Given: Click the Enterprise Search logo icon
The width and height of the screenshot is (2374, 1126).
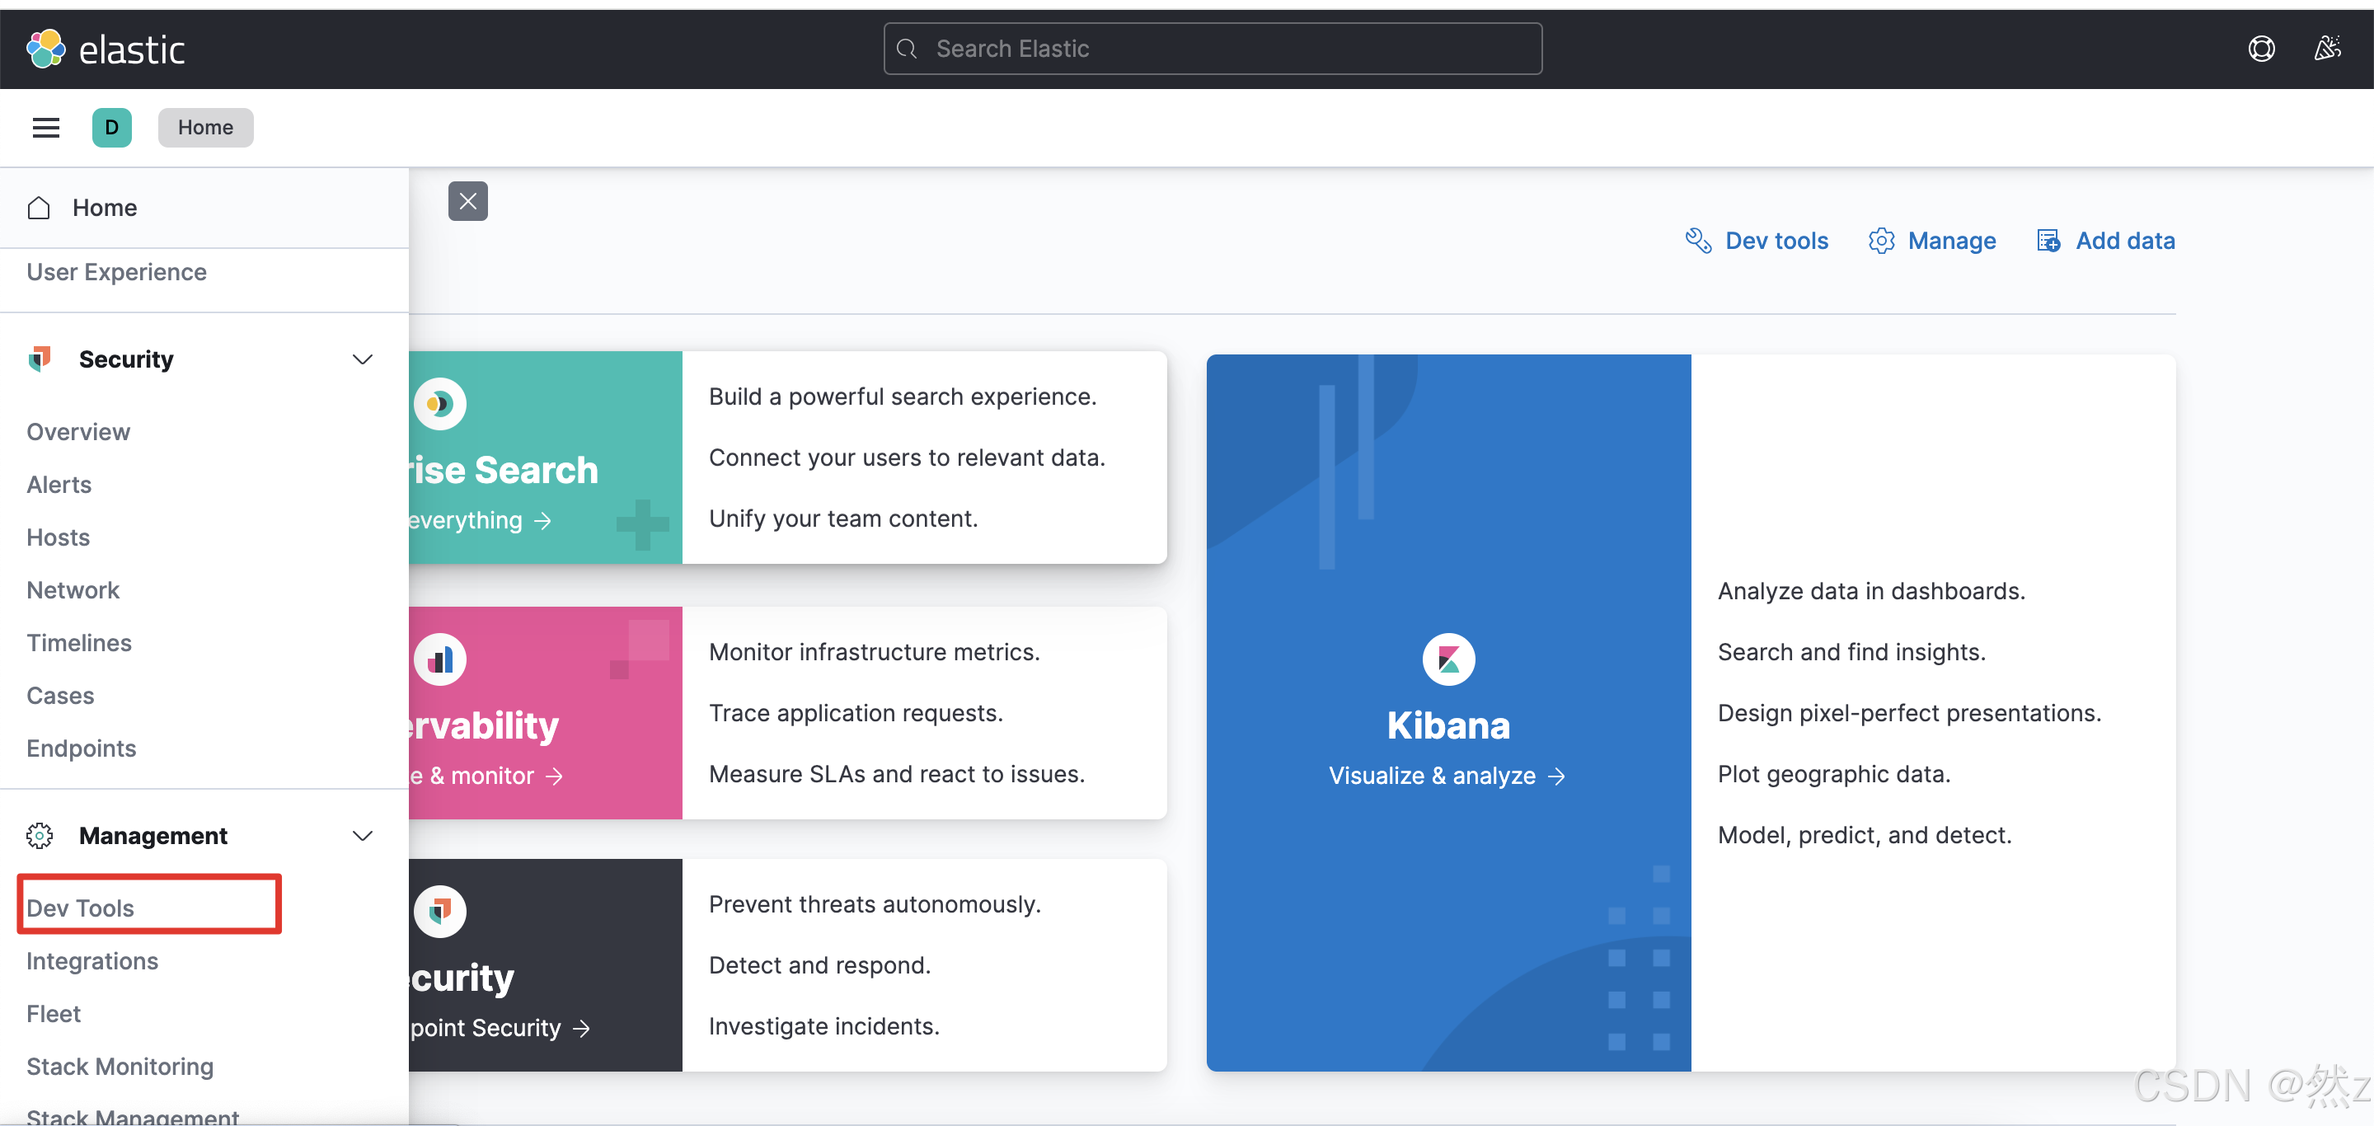Looking at the screenshot, I should [x=439, y=404].
